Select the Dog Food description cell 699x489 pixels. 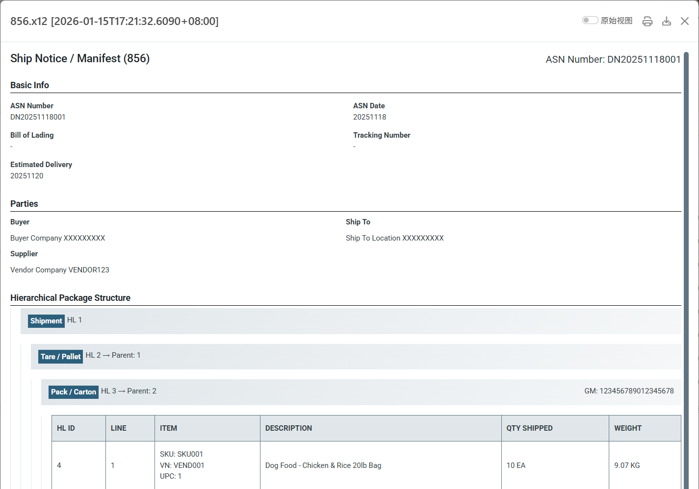pyautogui.click(x=323, y=465)
